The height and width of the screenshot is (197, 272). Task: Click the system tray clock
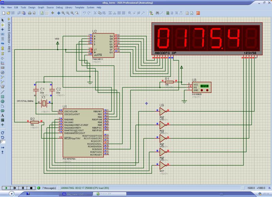(x=266, y=194)
